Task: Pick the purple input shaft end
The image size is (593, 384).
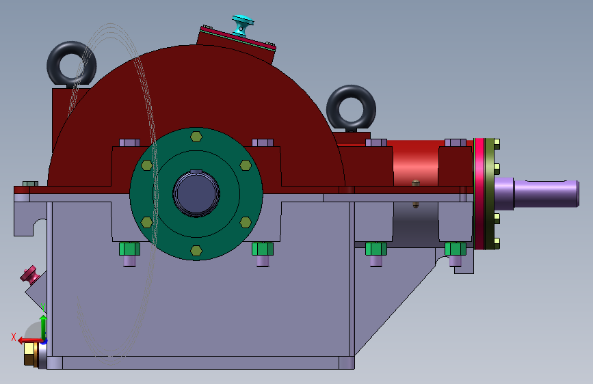Action: pyautogui.click(x=546, y=193)
